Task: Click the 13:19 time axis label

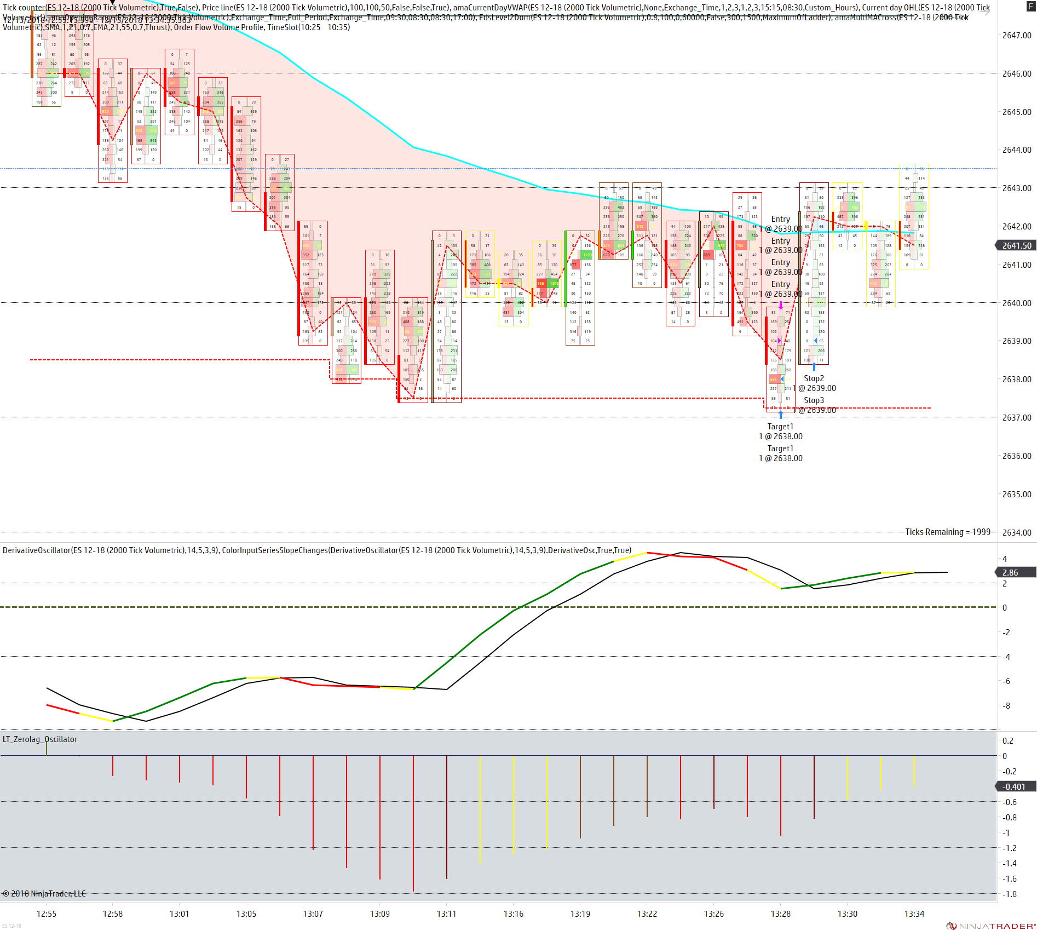Action: [x=580, y=913]
